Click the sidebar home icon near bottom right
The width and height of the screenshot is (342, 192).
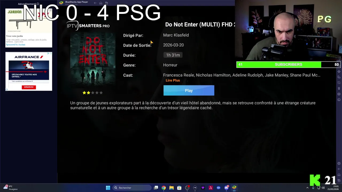click(339, 175)
